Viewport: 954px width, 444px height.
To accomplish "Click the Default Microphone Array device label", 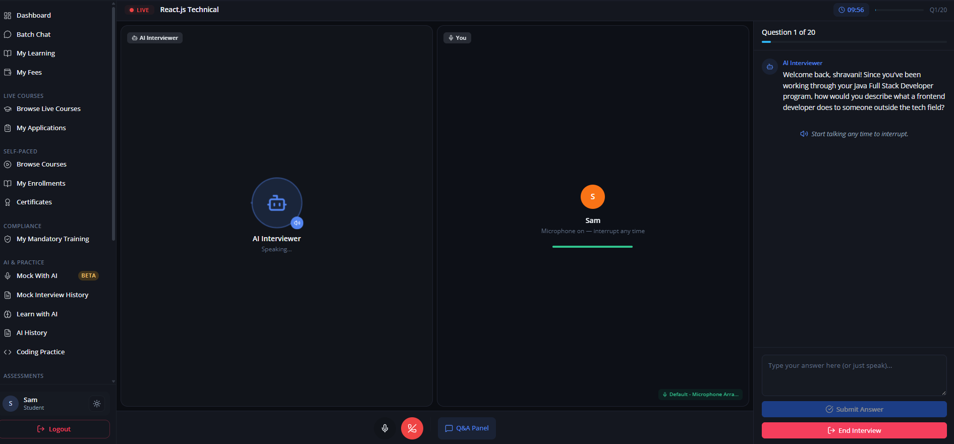I will [x=700, y=395].
